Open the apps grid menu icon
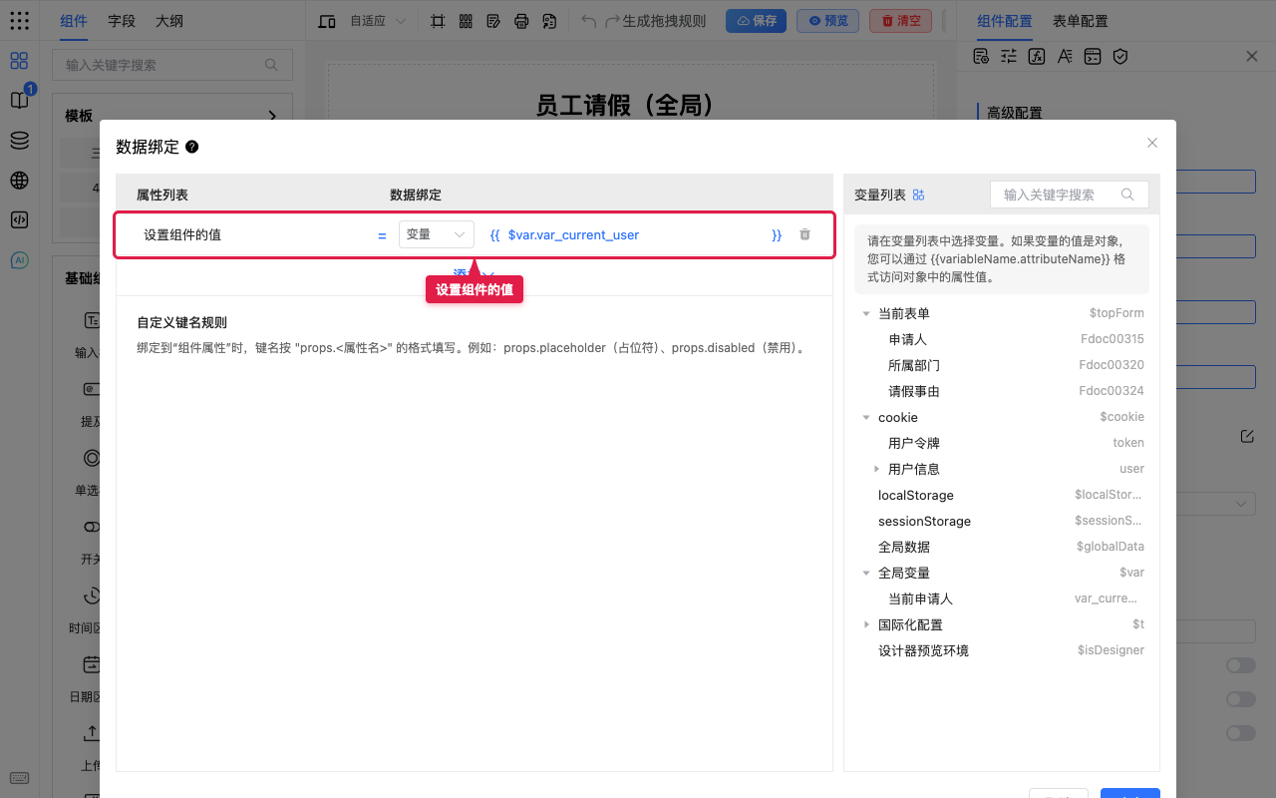1276x798 pixels. click(x=19, y=20)
